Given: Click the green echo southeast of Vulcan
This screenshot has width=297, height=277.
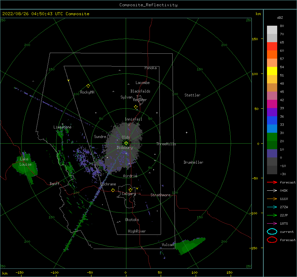Looking at the screenshot, I should [188, 245].
